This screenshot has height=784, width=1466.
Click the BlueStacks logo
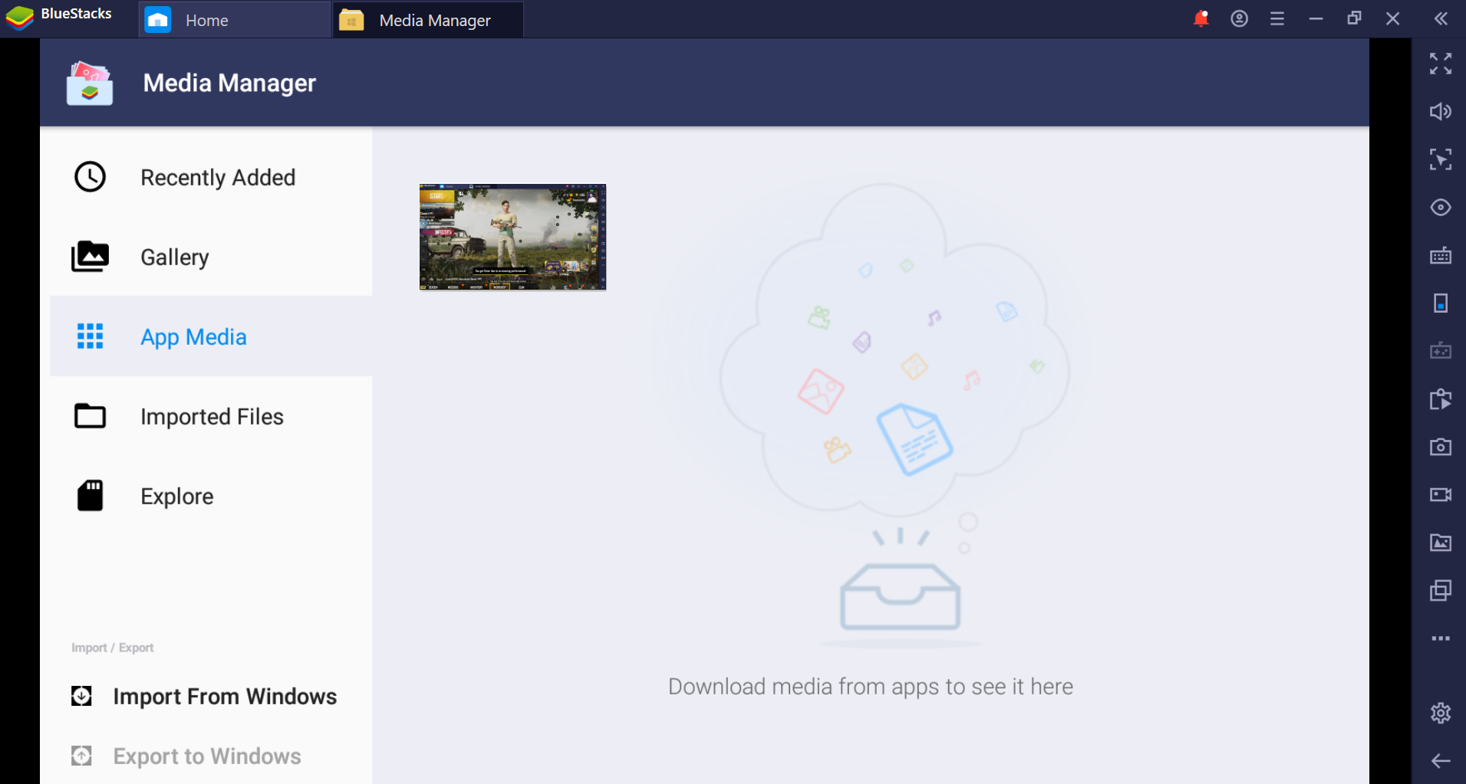pyautogui.click(x=20, y=17)
